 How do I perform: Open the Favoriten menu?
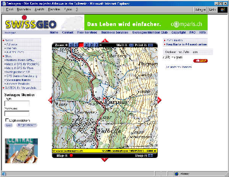(54, 10)
